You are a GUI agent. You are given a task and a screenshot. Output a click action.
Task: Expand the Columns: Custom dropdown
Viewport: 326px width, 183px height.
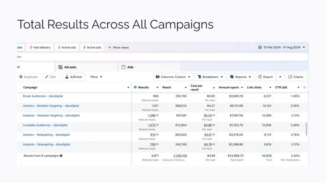point(174,77)
